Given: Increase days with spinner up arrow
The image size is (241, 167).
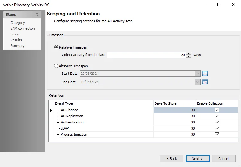Looking at the screenshot, I should point(188,53).
